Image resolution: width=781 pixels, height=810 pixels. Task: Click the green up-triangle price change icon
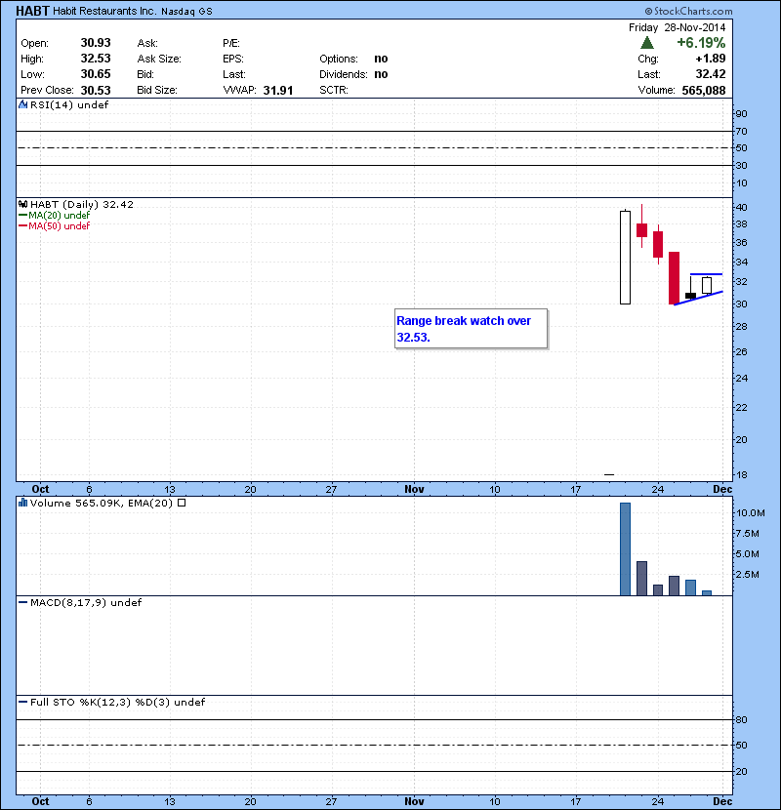[x=646, y=43]
